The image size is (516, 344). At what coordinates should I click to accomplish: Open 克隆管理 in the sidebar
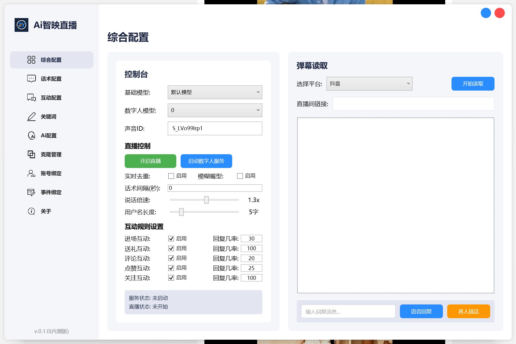52,155
